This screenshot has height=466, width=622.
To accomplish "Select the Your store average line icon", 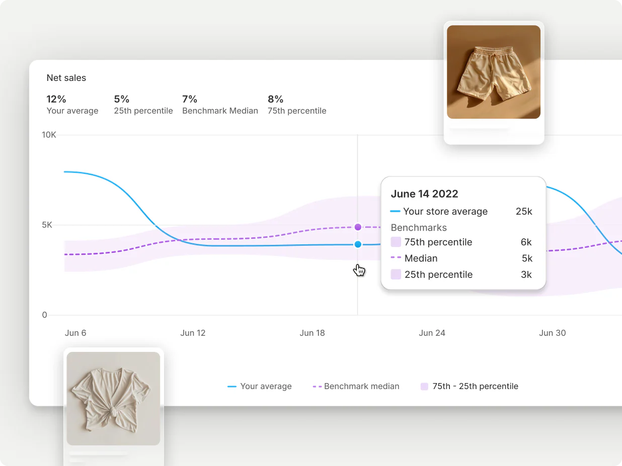I will [396, 212].
